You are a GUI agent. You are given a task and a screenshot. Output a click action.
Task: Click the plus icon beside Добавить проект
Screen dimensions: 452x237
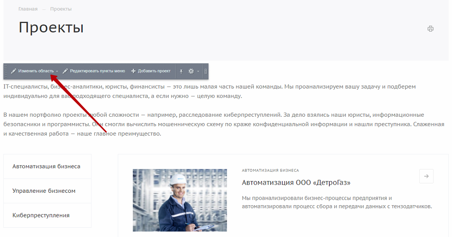[133, 71]
